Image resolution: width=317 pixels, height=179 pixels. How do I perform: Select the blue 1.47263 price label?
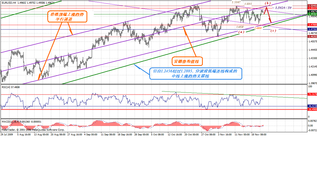point(312,29)
